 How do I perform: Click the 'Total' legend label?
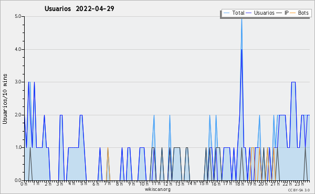pyautogui.click(x=238, y=13)
